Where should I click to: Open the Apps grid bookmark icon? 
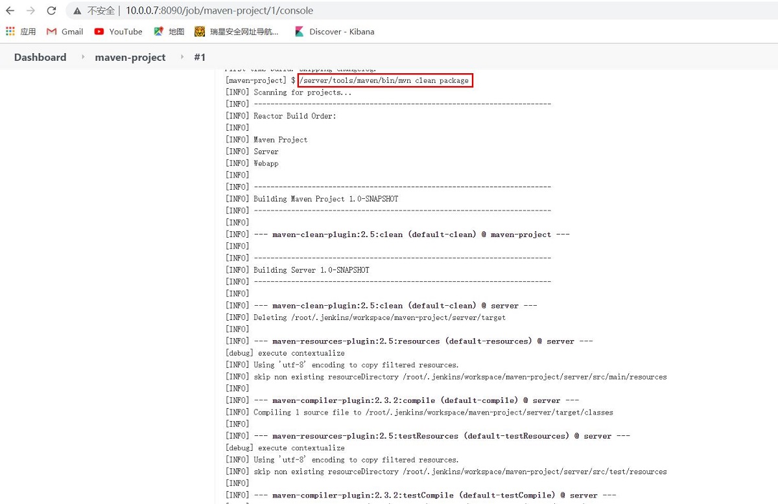coord(10,31)
